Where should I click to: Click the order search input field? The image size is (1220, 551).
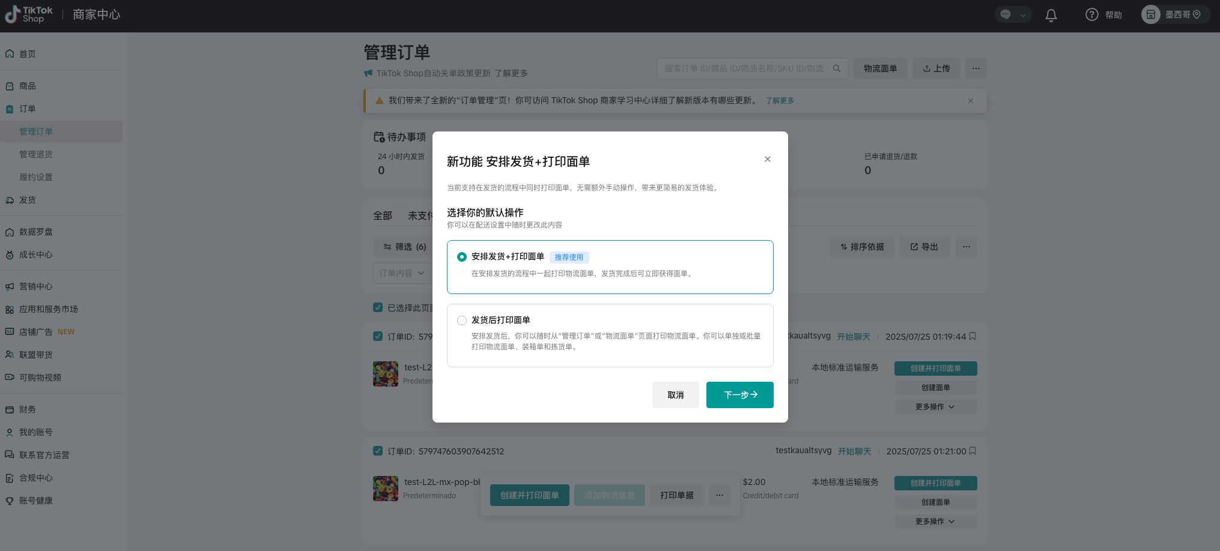(744, 68)
